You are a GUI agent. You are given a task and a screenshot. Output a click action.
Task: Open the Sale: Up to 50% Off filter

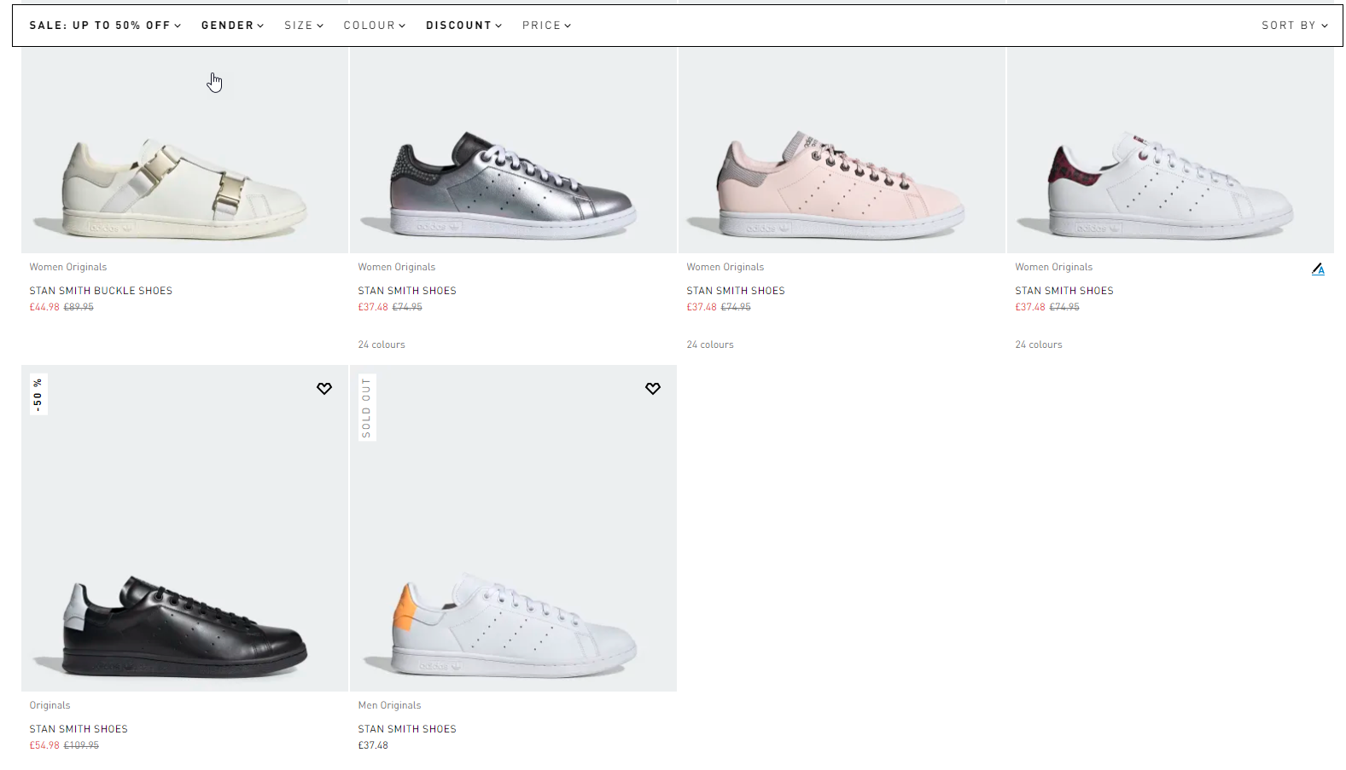coord(105,26)
